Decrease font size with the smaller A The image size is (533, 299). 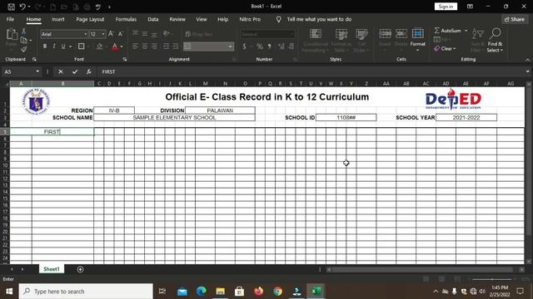pyautogui.click(x=120, y=34)
